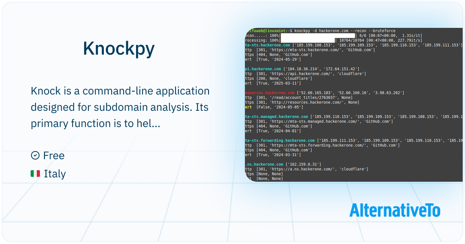Click the Italy flag icon

click(35, 174)
